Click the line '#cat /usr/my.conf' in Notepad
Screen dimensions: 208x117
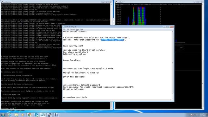pos(73,46)
